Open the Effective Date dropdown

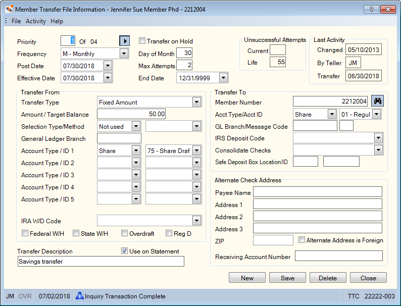108,78
